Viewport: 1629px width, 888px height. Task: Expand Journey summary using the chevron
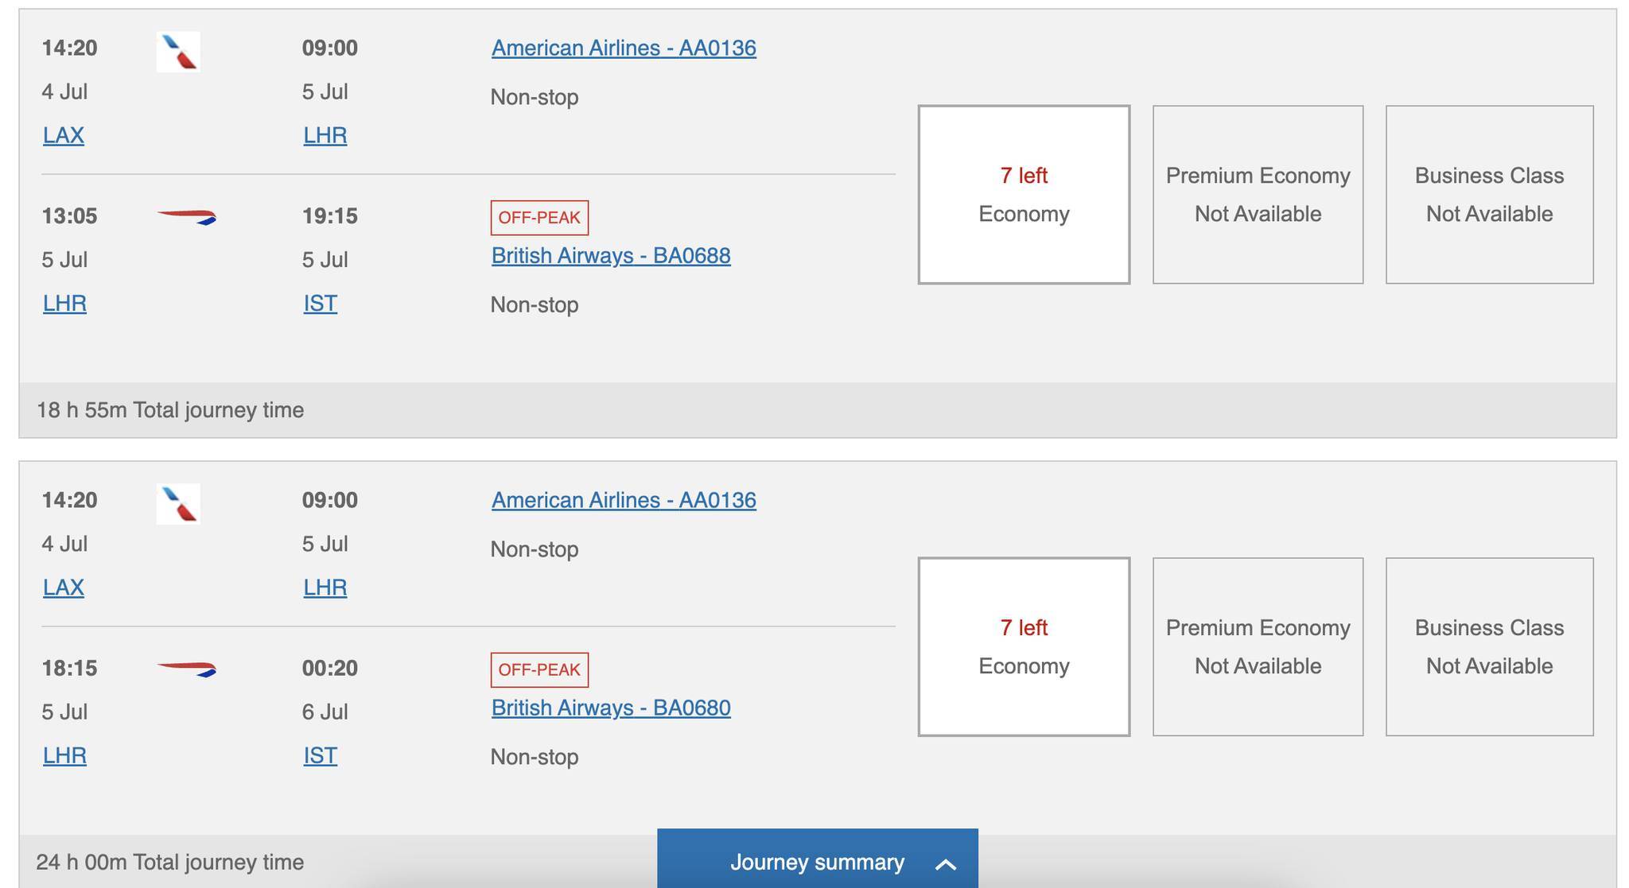click(x=946, y=864)
